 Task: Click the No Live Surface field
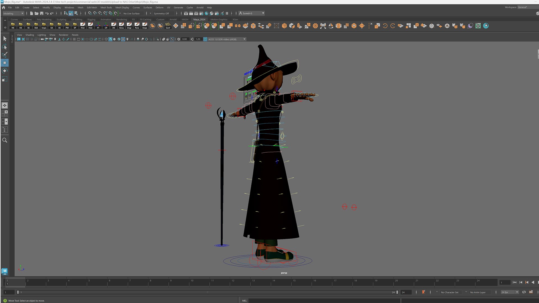pos(134,13)
